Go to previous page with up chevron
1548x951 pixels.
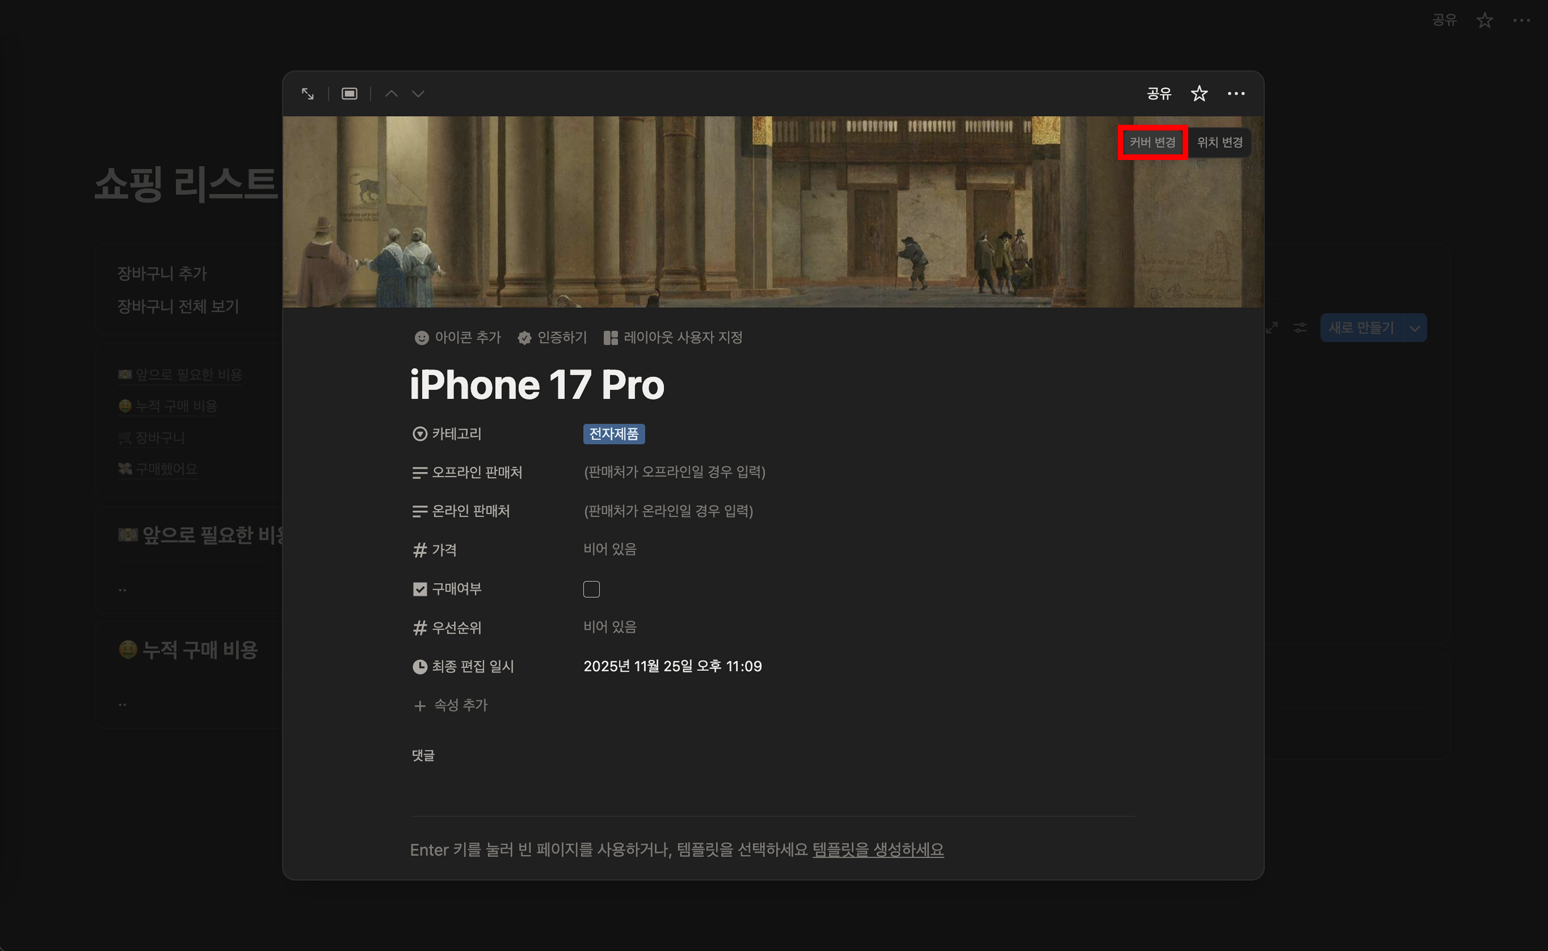click(x=391, y=94)
